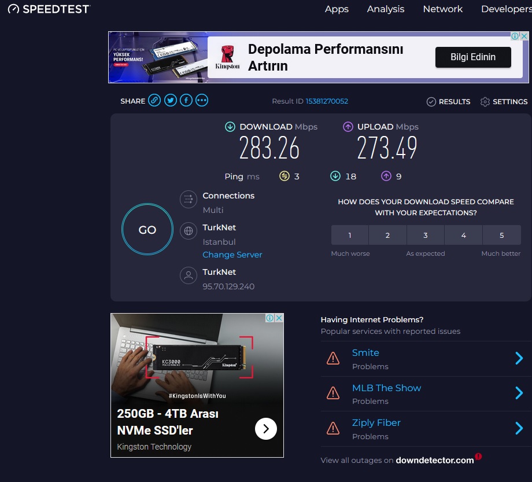Screen dimensions: 532x482
Task: Expand MLB The Show chevron
Action: [519, 393]
